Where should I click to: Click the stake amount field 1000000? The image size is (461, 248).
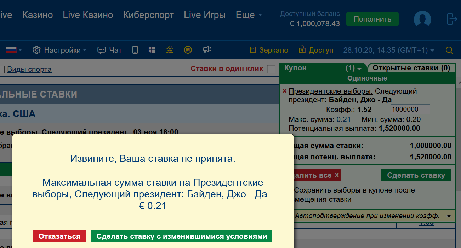(410, 110)
